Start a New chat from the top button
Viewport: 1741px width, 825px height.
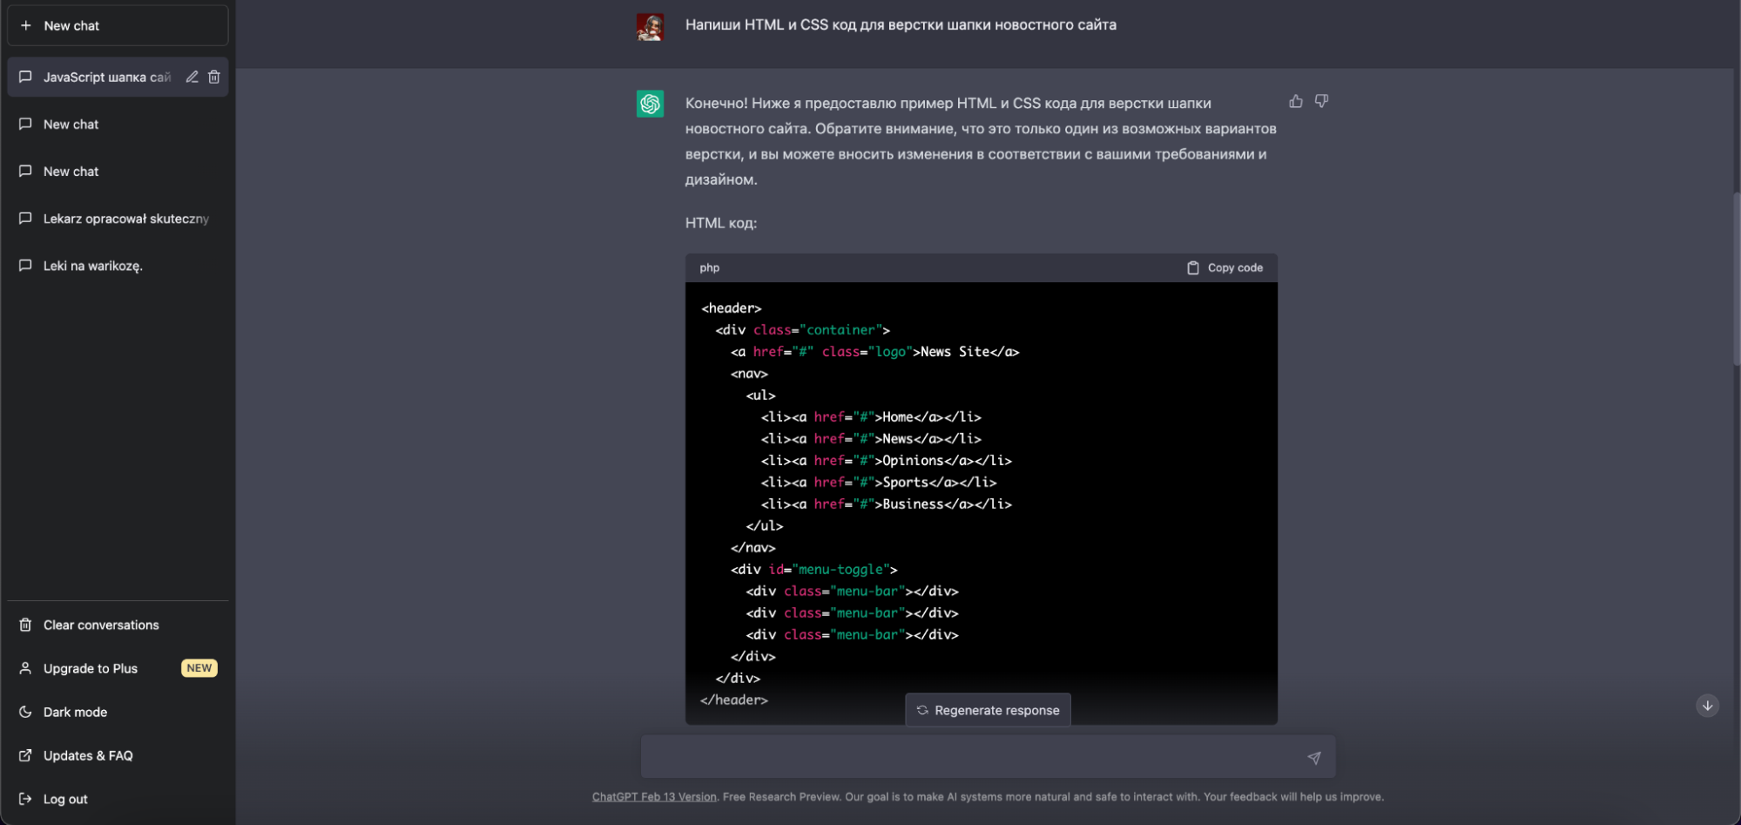tap(118, 25)
